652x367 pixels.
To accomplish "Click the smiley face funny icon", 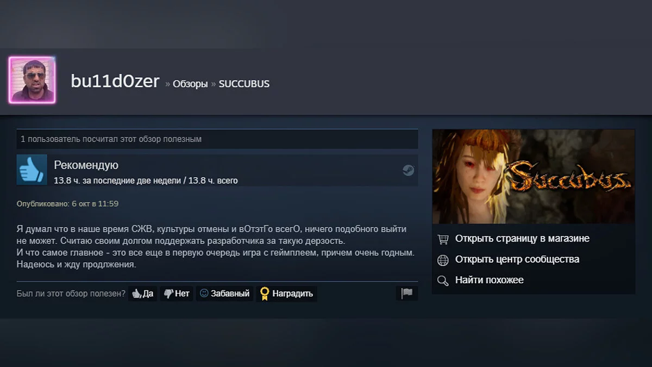I will (x=204, y=293).
